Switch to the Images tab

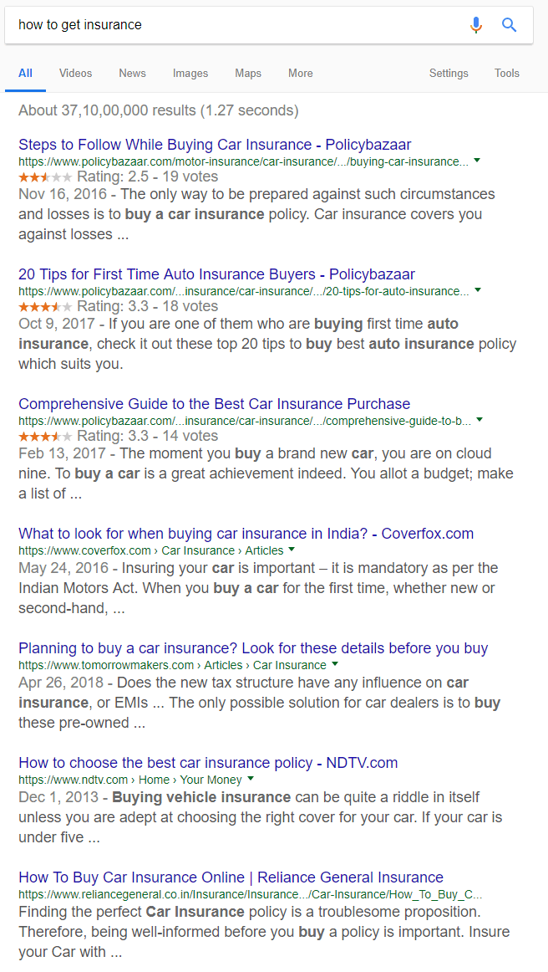click(x=190, y=74)
